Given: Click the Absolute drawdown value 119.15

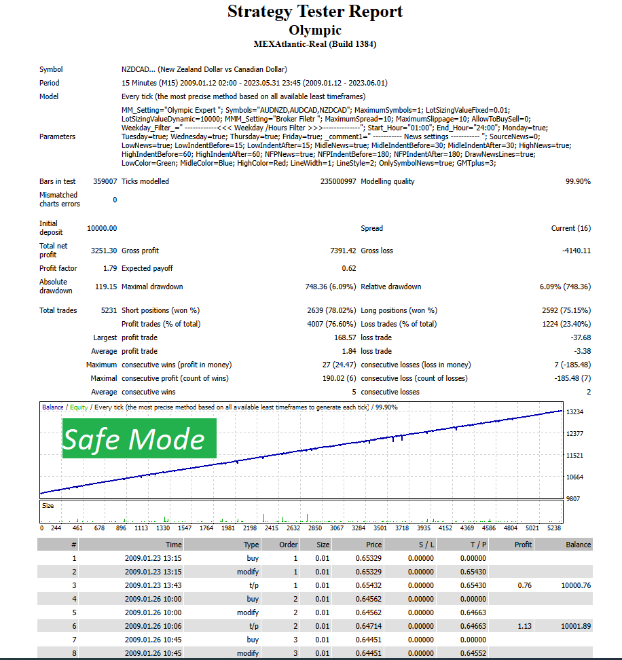Looking at the screenshot, I should pos(106,287).
